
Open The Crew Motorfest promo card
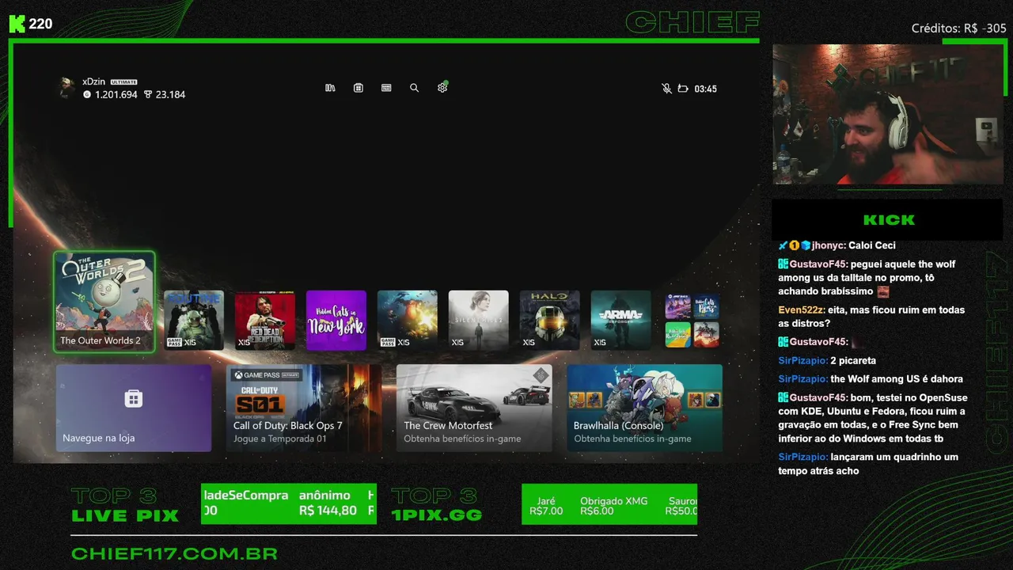(x=474, y=408)
